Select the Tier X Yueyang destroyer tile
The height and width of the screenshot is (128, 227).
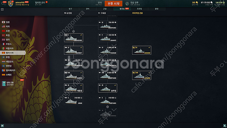click(108, 100)
